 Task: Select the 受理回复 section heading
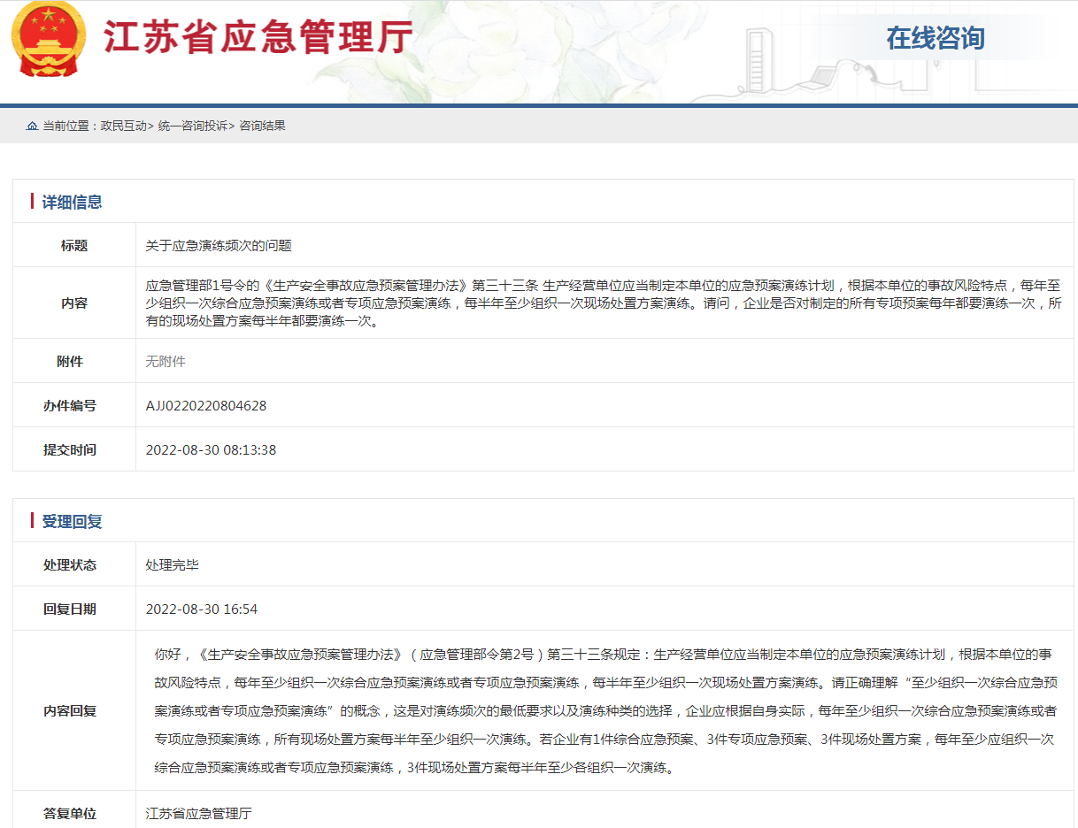73,521
